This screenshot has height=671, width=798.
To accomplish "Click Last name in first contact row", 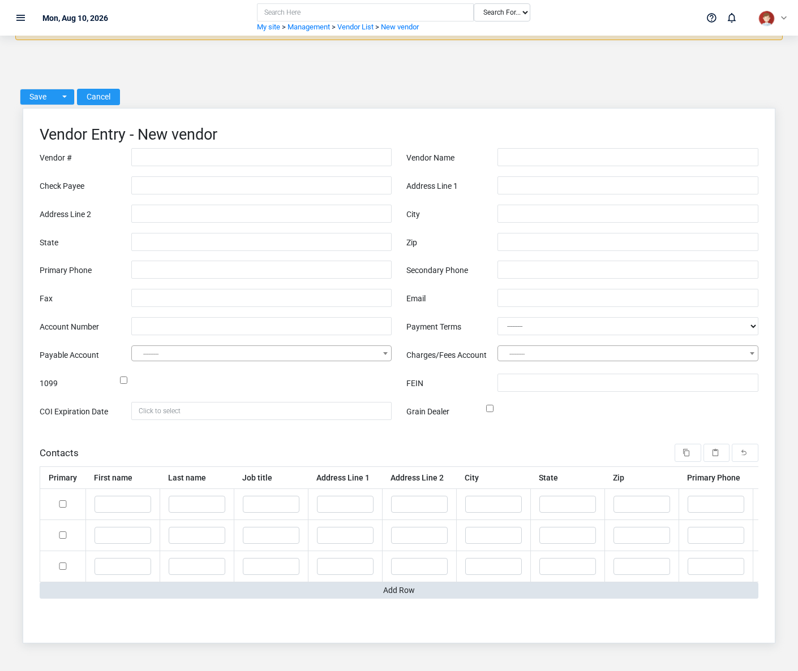I will click(197, 504).
